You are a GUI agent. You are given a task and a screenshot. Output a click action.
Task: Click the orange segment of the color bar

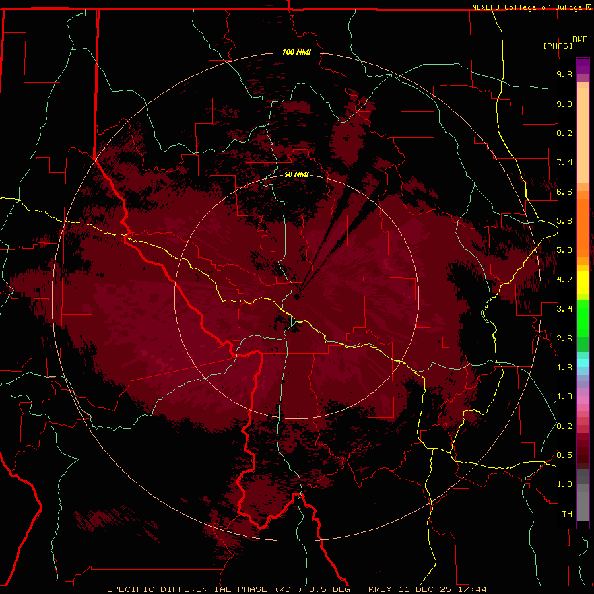click(583, 228)
